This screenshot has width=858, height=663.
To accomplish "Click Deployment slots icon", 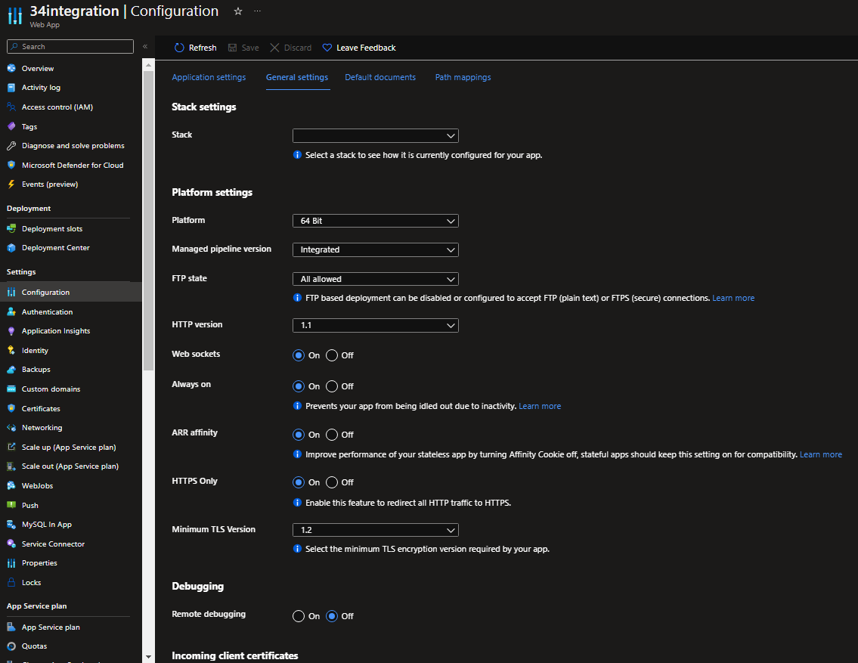I will click(x=11, y=228).
